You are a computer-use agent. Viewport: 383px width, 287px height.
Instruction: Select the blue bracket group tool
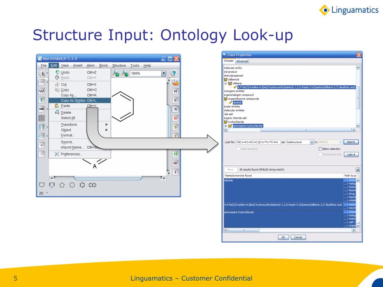[x=42, y=127]
